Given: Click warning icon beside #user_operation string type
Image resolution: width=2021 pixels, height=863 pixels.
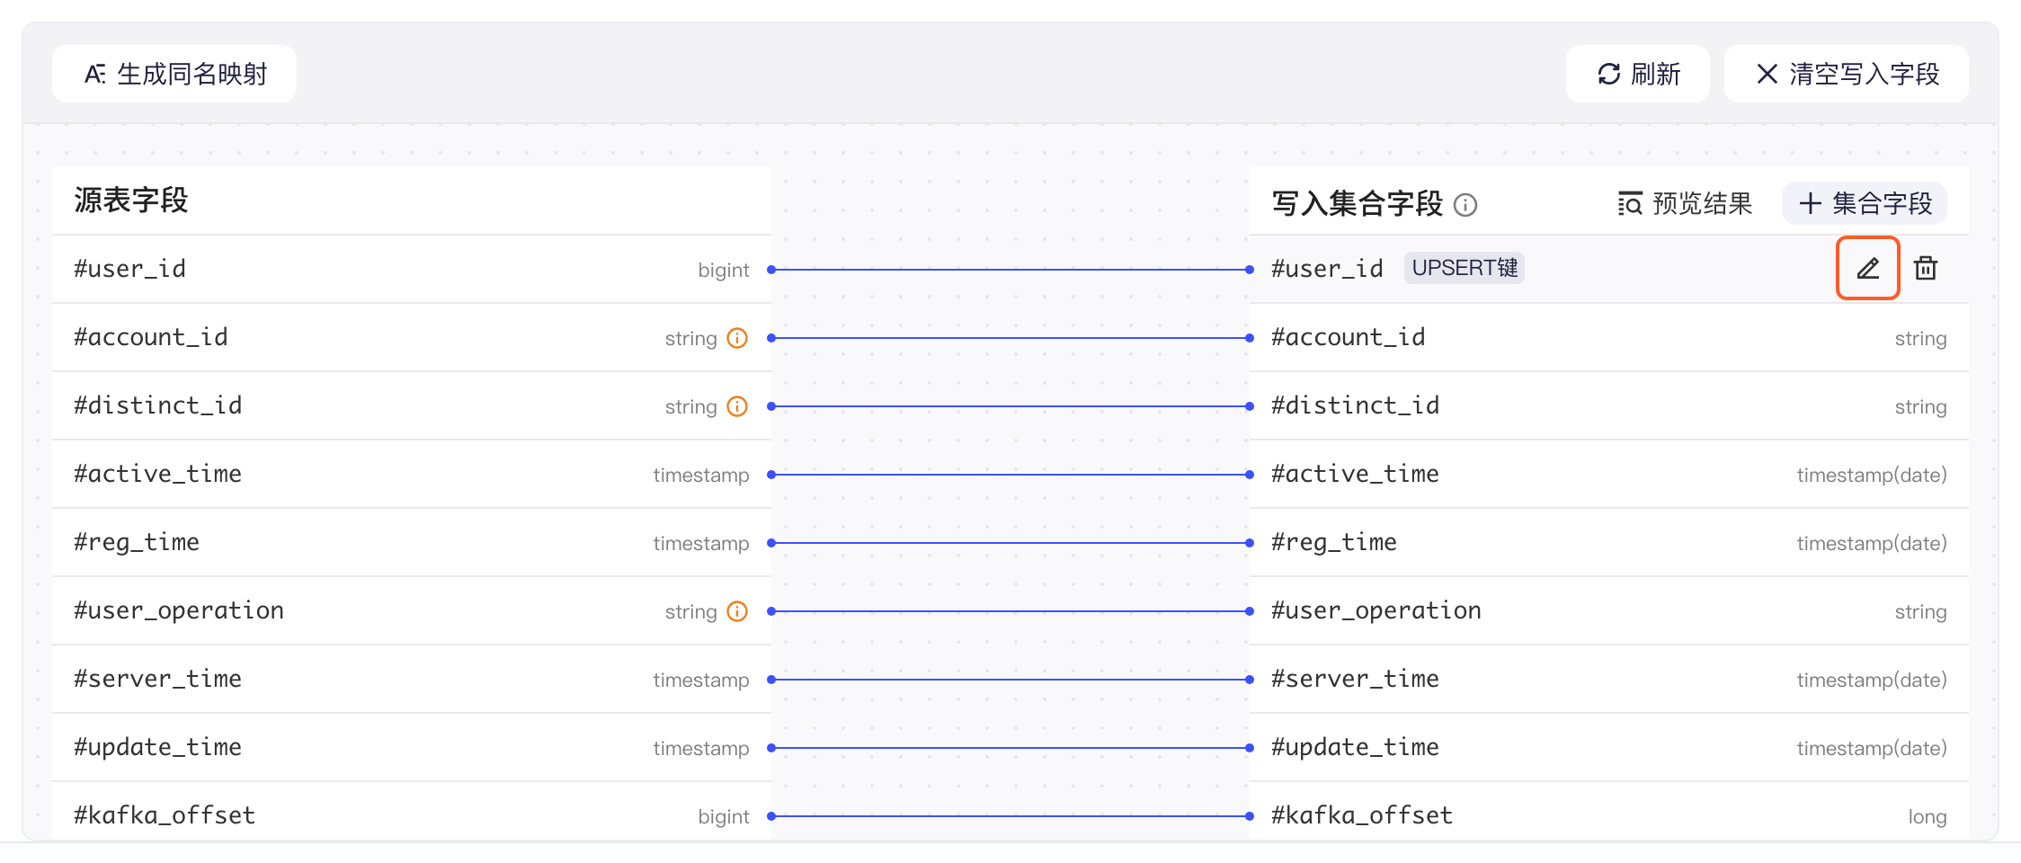Looking at the screenshot, I should [737, 611].
